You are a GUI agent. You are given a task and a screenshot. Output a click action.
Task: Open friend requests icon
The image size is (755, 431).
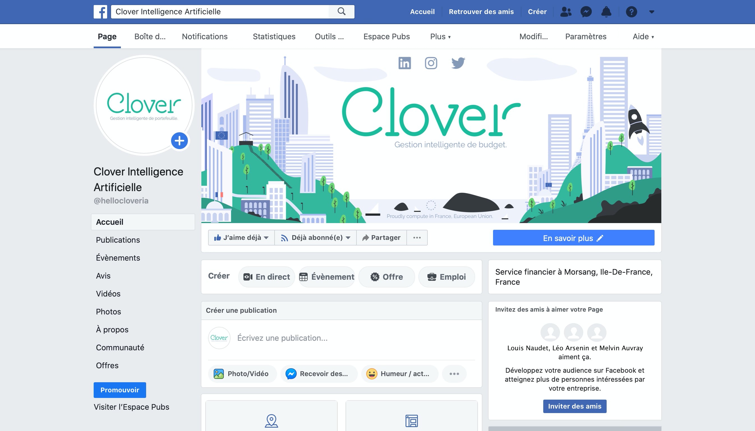coord(565,12)
